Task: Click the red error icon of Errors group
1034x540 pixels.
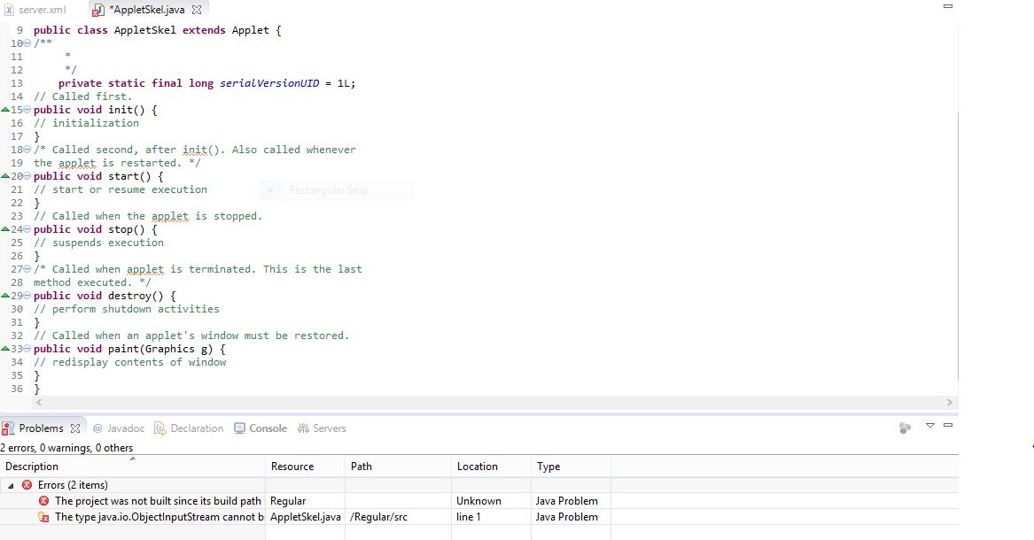Action: (27, 485)
